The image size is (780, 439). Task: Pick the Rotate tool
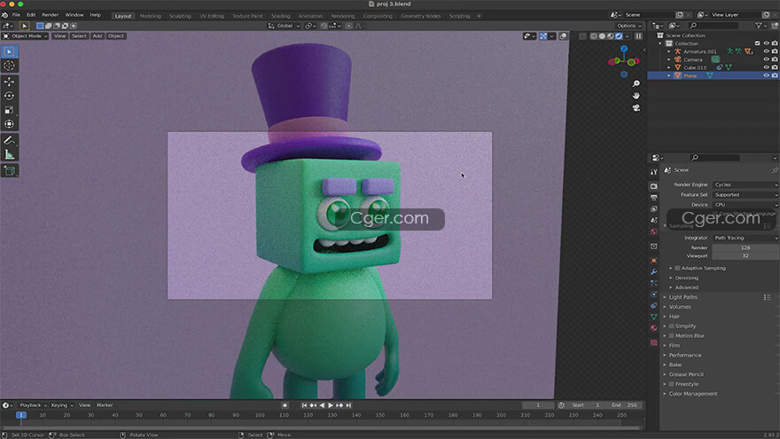[10, 96]
